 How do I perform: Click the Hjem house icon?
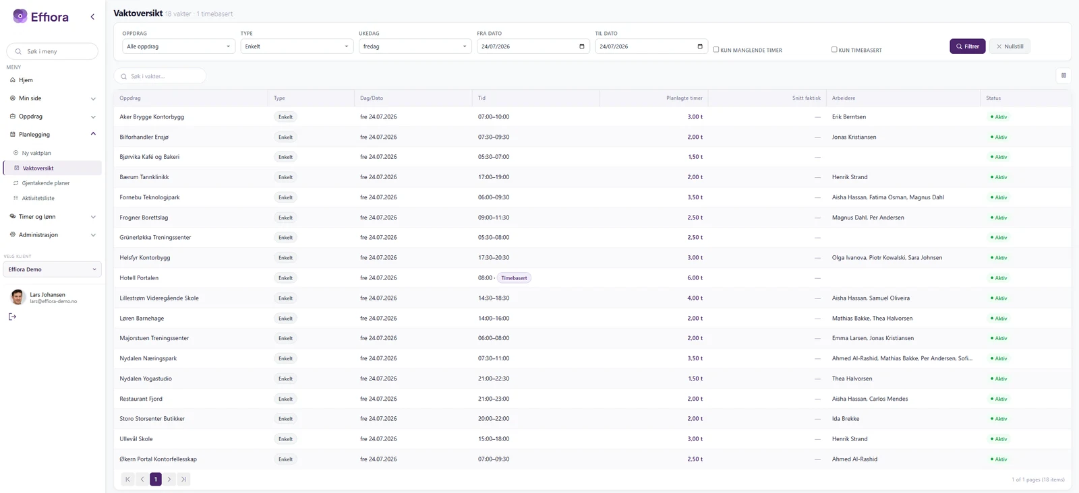pyautogui.click(x=13, y=80)
